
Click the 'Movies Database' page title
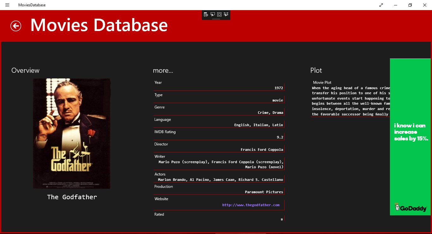click(x=99, y=25)
